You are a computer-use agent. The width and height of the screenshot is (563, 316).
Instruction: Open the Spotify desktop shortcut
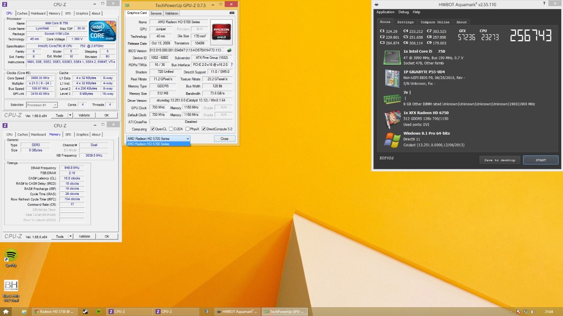(x=11, y=258)
